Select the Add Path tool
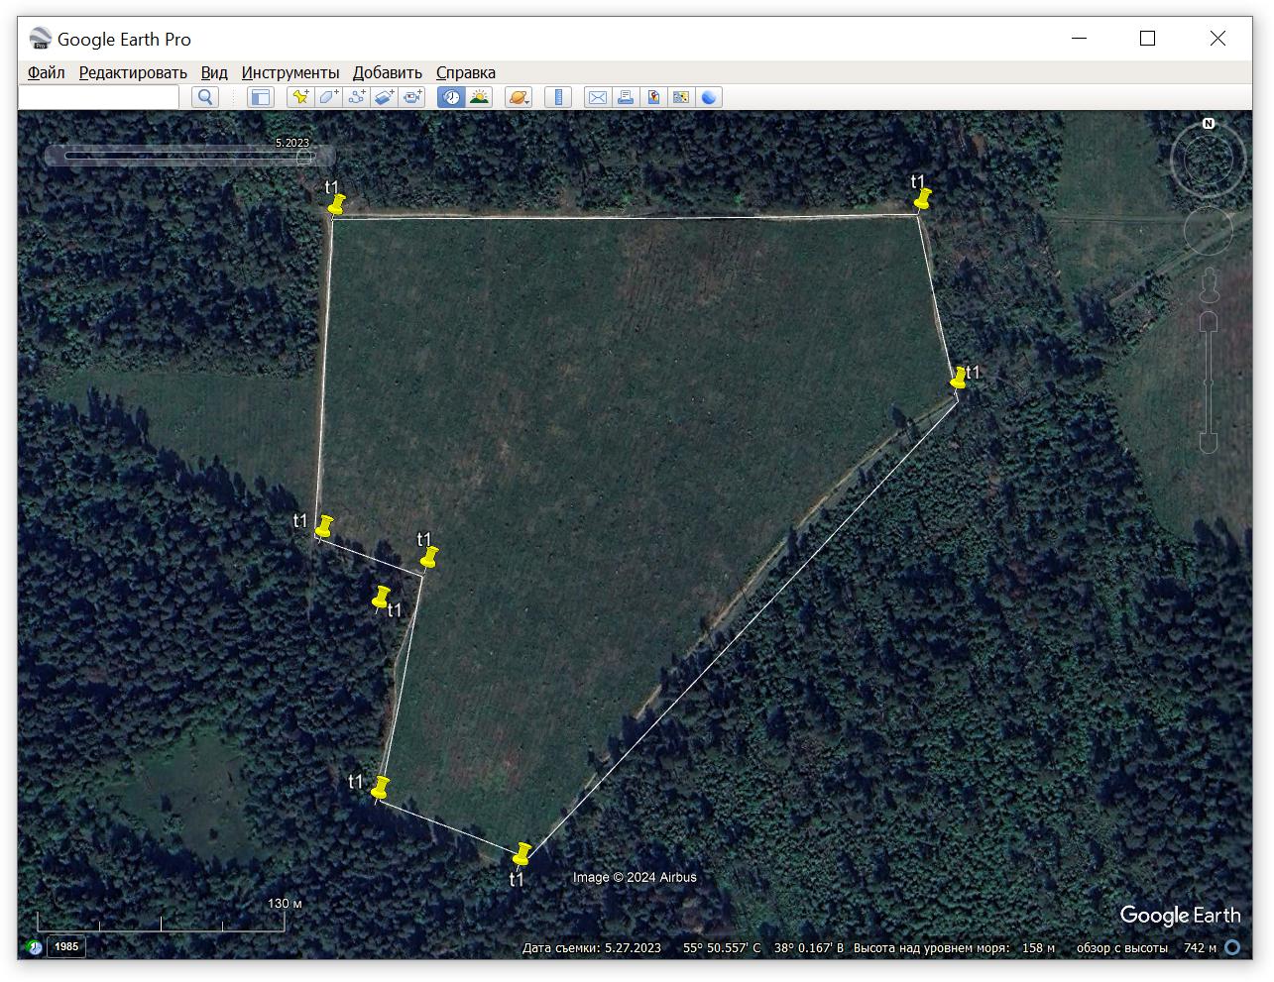 [x=357, y=97]
